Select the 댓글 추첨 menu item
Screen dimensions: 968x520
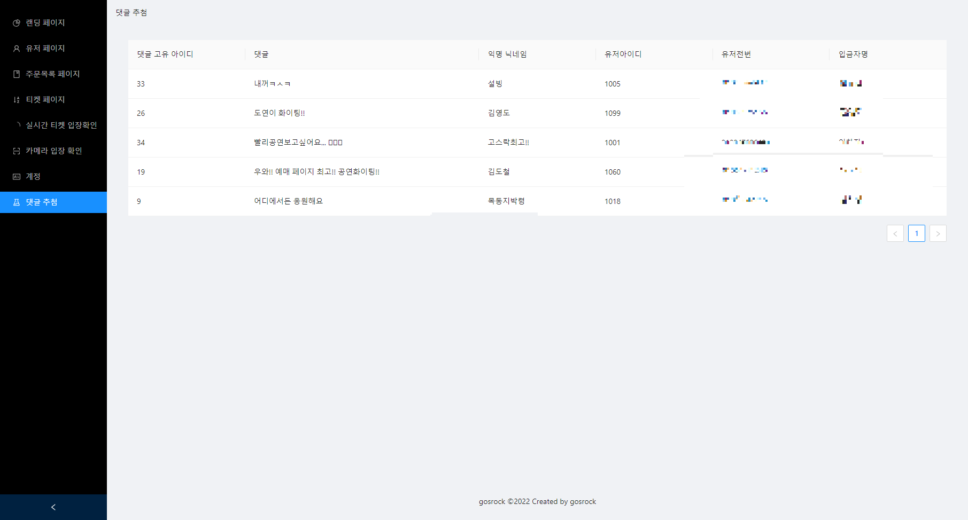[x=53, y=202]
